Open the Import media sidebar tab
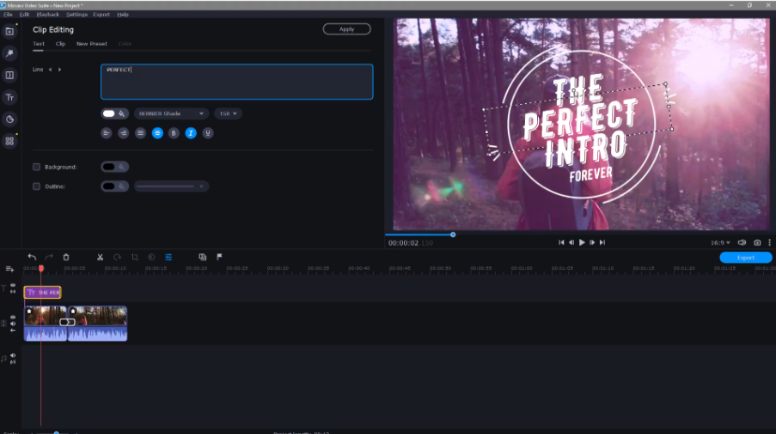This screenshot has width=776, height=434. [9, 31]
